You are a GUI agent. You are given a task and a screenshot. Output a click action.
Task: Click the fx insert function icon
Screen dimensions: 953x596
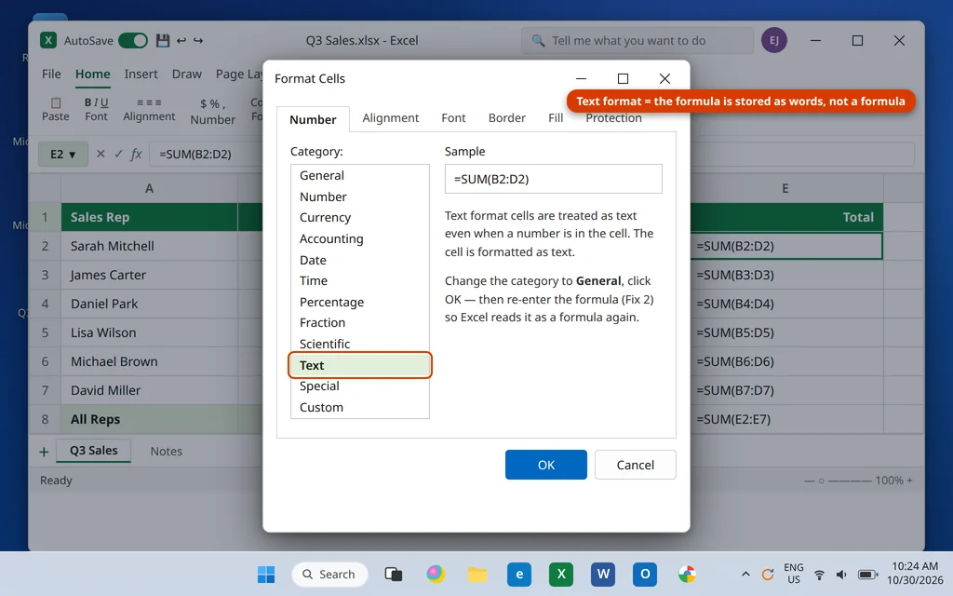[x=136, y=154]
